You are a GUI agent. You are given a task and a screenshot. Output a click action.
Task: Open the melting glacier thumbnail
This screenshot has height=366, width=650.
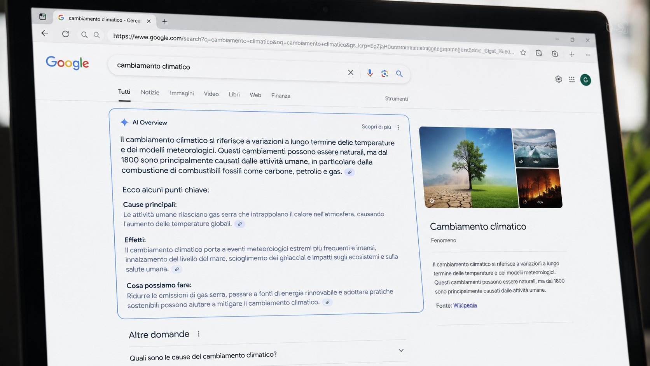point(536,148)
